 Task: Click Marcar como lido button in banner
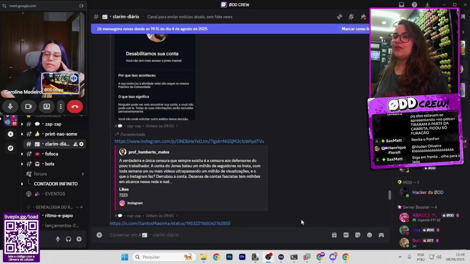pyautogui.click(x=355, y=29)
